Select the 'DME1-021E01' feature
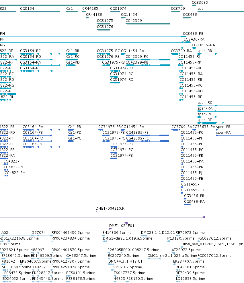Screen dimensions: 244x283 [122, 226]
